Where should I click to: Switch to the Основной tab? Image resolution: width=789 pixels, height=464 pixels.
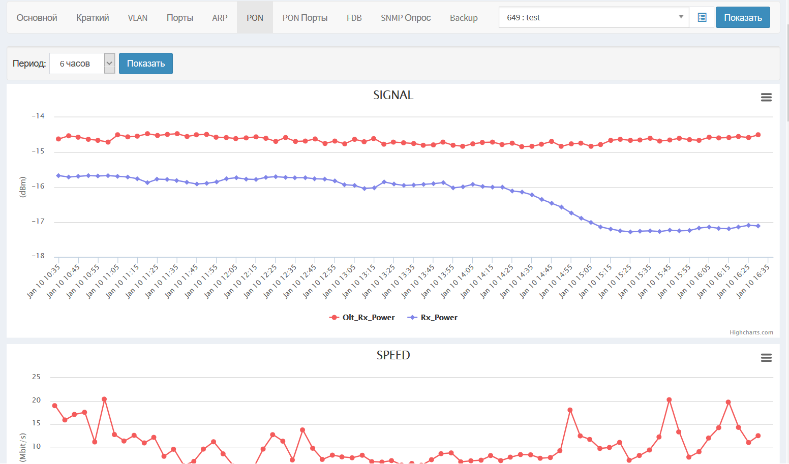37,18
